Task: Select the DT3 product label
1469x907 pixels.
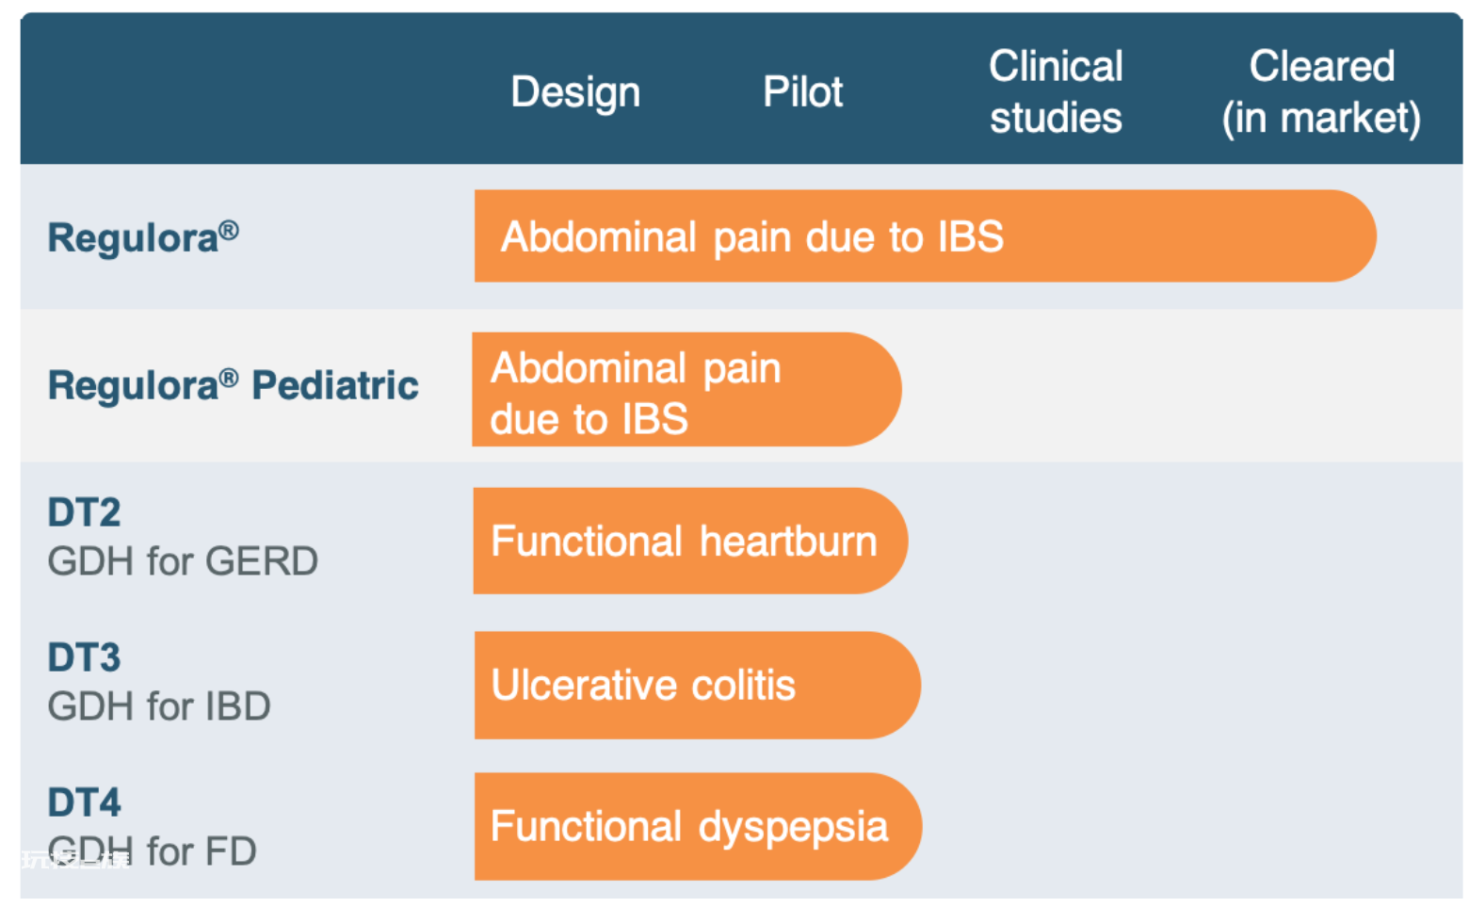Action: click(85, 657)
